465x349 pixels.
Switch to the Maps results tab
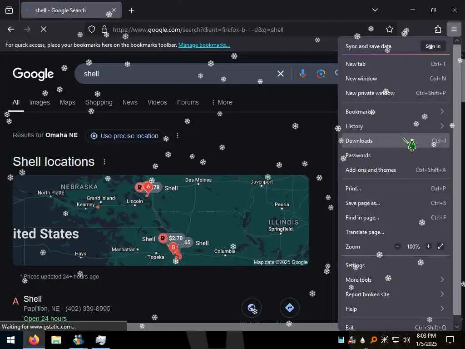[67, 102]
